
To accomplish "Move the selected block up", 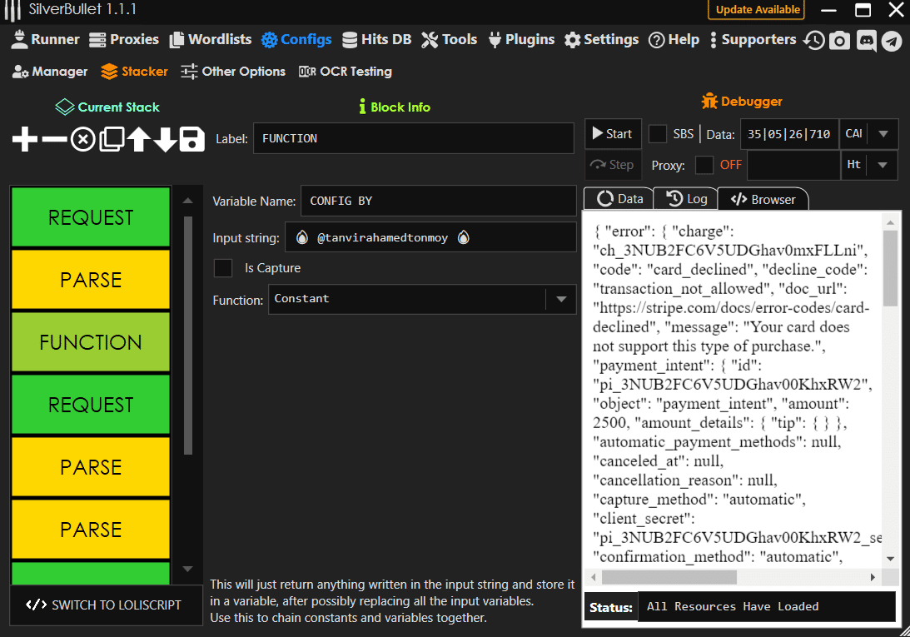I will [x=138, y=140].
